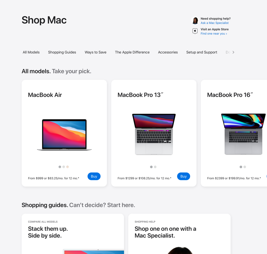Click the MacBook Air product image
Image resolution: width=267 pixels, height=254 pixels.
click(64, 135)
